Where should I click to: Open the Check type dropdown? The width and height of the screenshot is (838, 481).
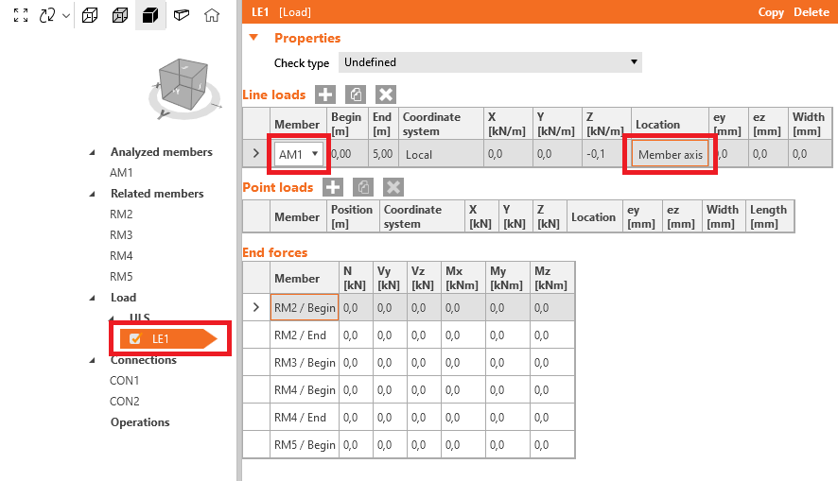(490, 62)
